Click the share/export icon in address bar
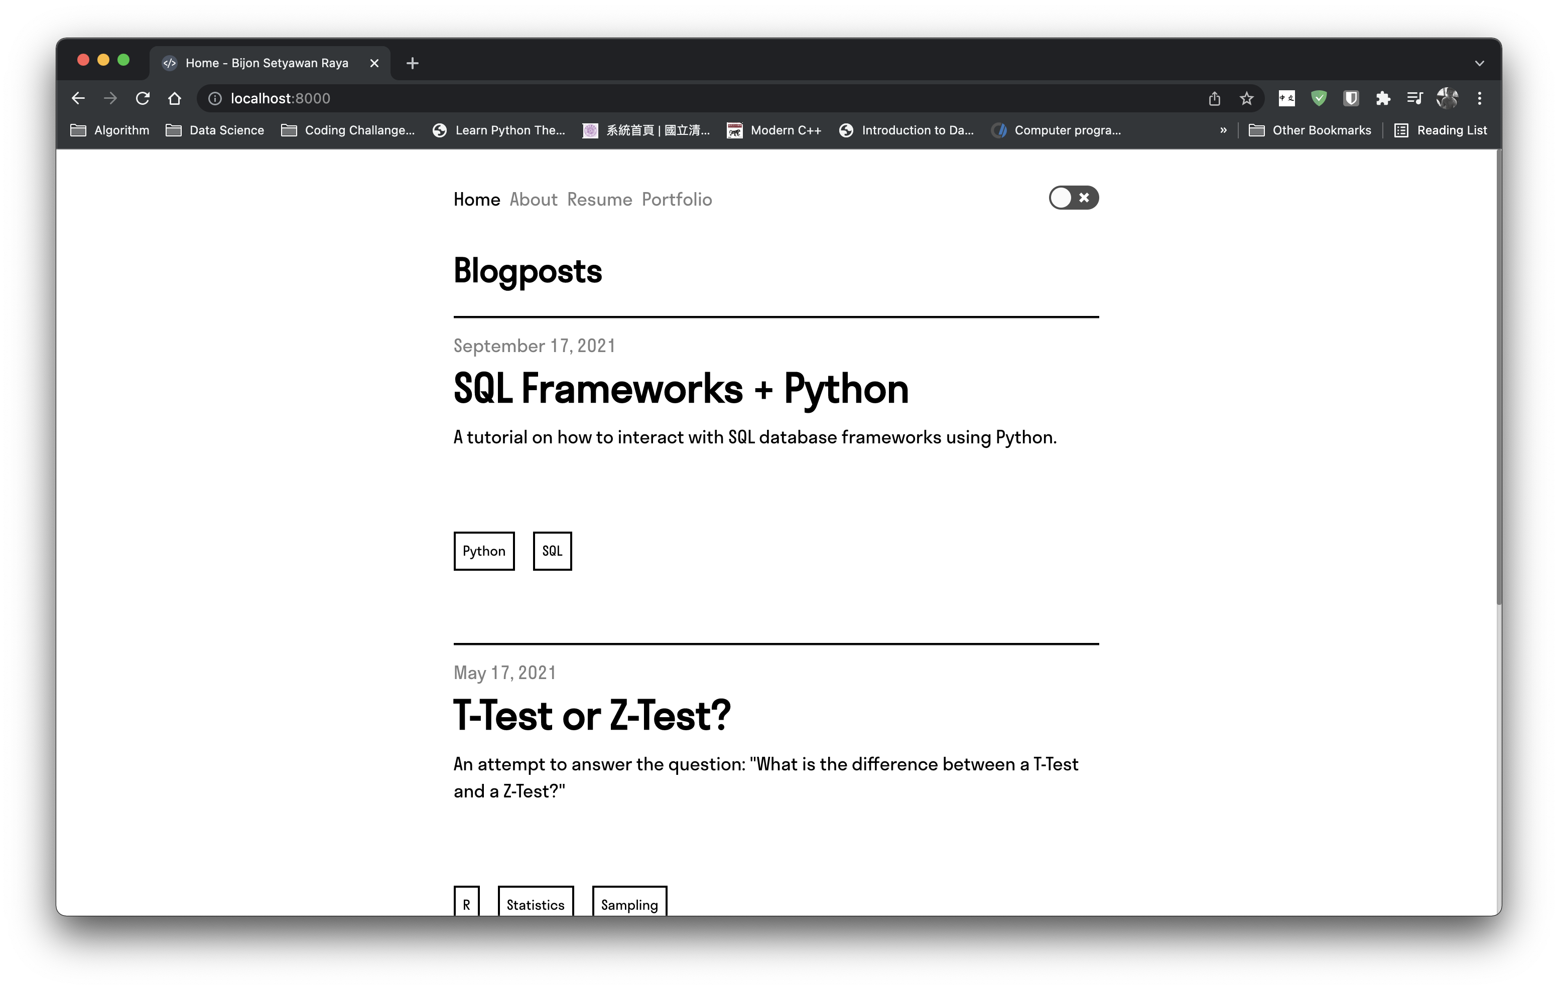 click(x=1215, y=98)
